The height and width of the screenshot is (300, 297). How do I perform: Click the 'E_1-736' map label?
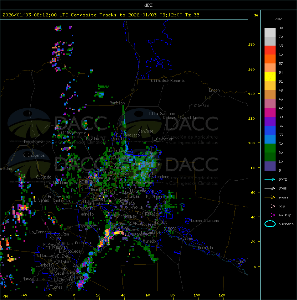201,105
